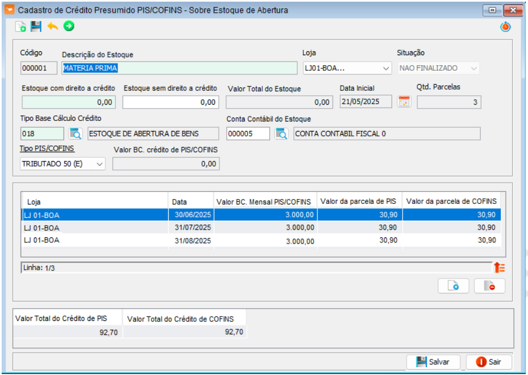Image resolution: width=528 pixels, height=375 pixels.
Task: Open Conta Contábil do Estoque lookup
Action: pyautogui.click(x=282, y=134)
